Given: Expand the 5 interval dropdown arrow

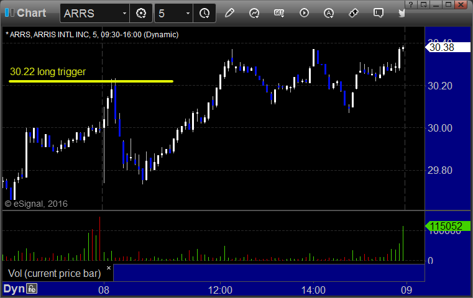Looking at the screenshot, I should click(188, 13).
